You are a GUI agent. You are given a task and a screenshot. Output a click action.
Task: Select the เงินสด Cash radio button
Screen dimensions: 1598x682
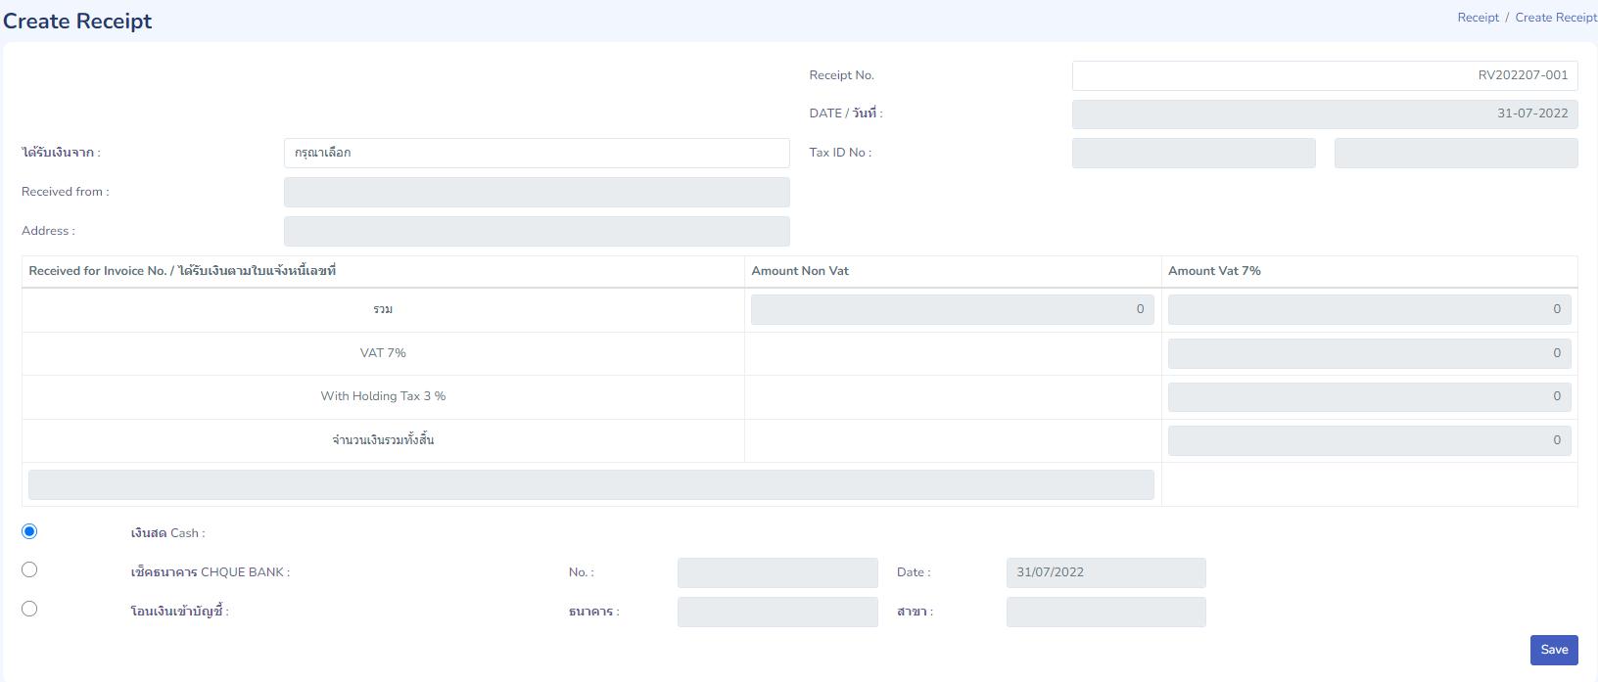[x=29, y=531]
